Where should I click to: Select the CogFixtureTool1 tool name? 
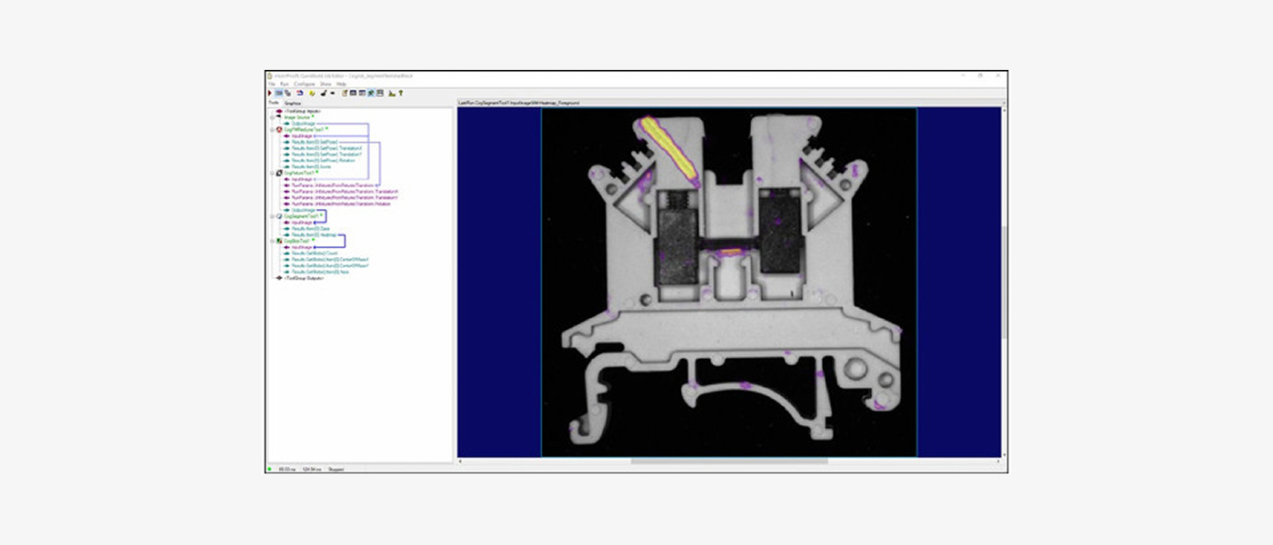tap(299, 173)
